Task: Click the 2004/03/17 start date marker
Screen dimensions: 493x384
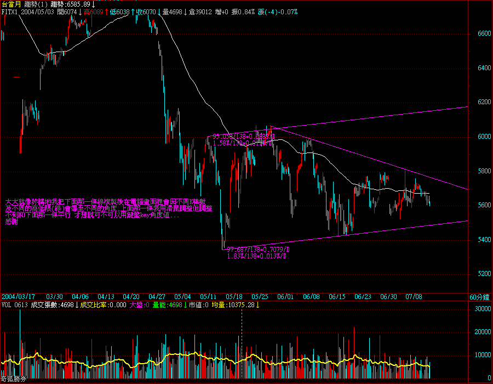Action: [x=18, y=297]
